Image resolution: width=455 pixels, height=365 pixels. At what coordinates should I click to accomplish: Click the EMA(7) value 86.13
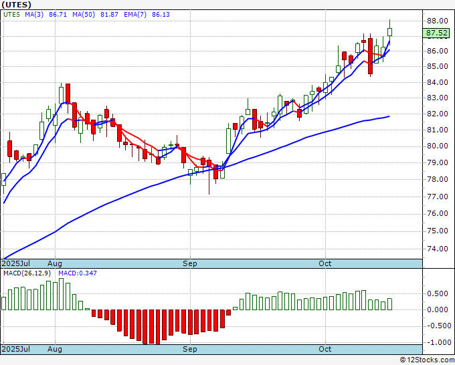(161, 15)
